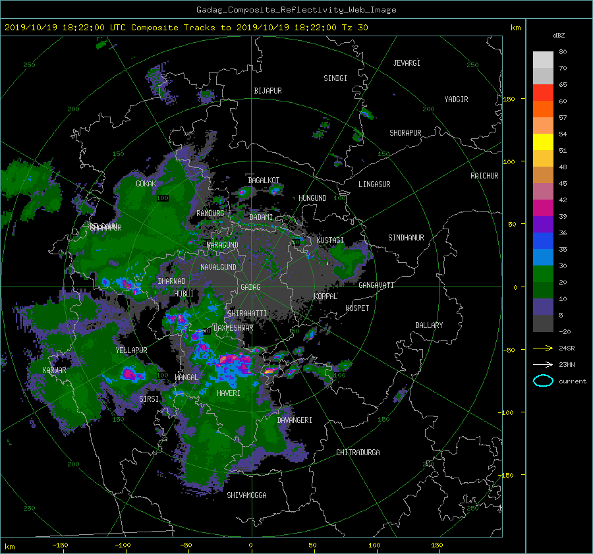Click the SHORAPUR city label
593x554 pixels.
[405, 133]
